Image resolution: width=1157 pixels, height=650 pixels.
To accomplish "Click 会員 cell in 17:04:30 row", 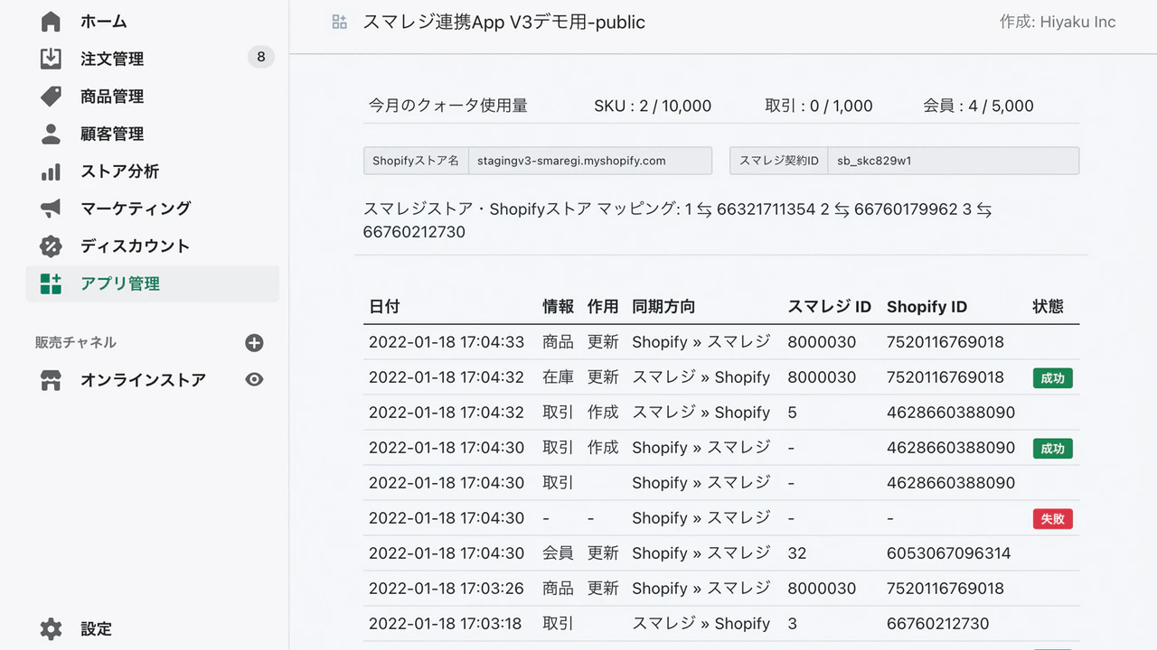I will click(x=558, y=553).
